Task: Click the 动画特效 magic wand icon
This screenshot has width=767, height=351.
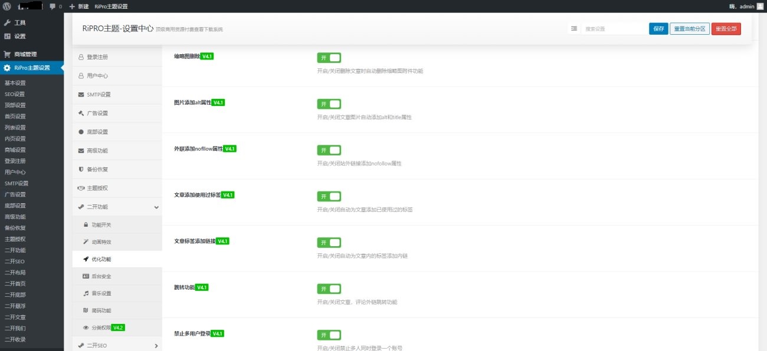Action: (86, 242)
